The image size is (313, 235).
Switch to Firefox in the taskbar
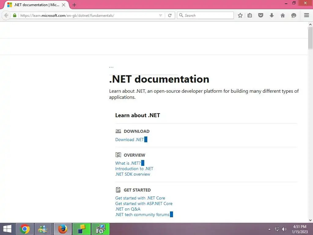[x=62, y=229]
